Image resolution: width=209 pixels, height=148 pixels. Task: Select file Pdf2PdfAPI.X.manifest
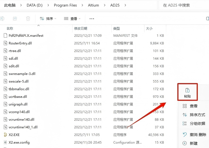point(26,36)
